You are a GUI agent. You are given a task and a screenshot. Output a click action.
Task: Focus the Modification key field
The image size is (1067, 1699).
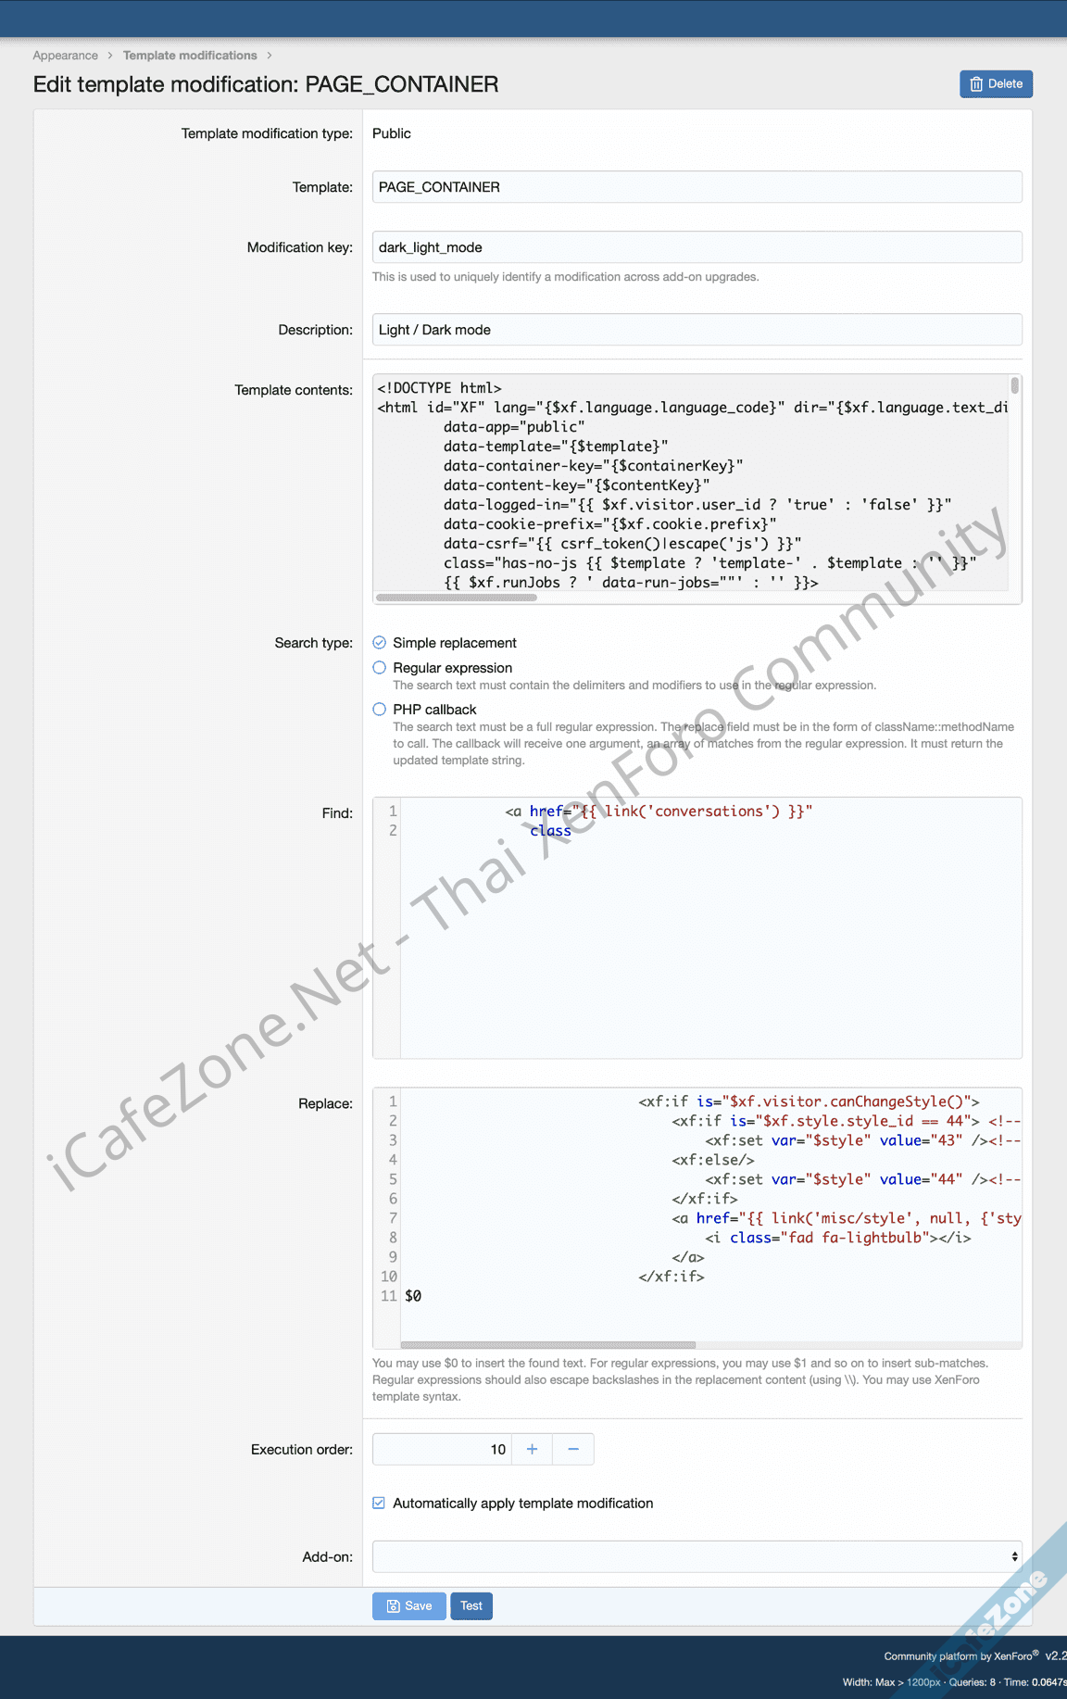pyautogui.click(x=697, y=247)
